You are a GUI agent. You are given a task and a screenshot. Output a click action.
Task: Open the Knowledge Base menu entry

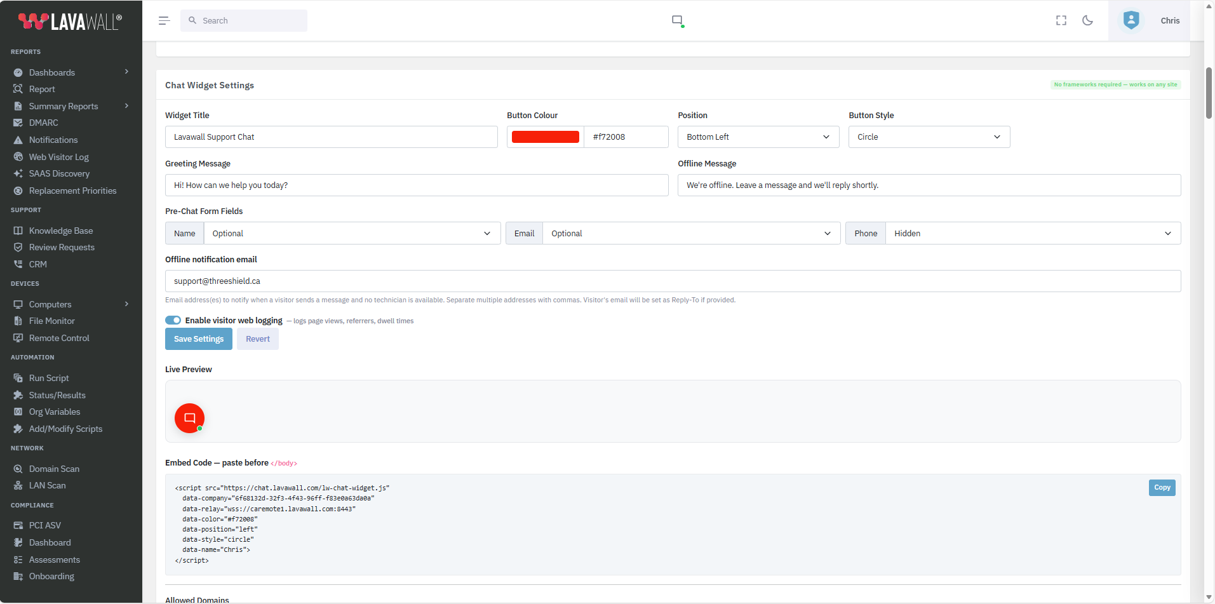point(62,230)
